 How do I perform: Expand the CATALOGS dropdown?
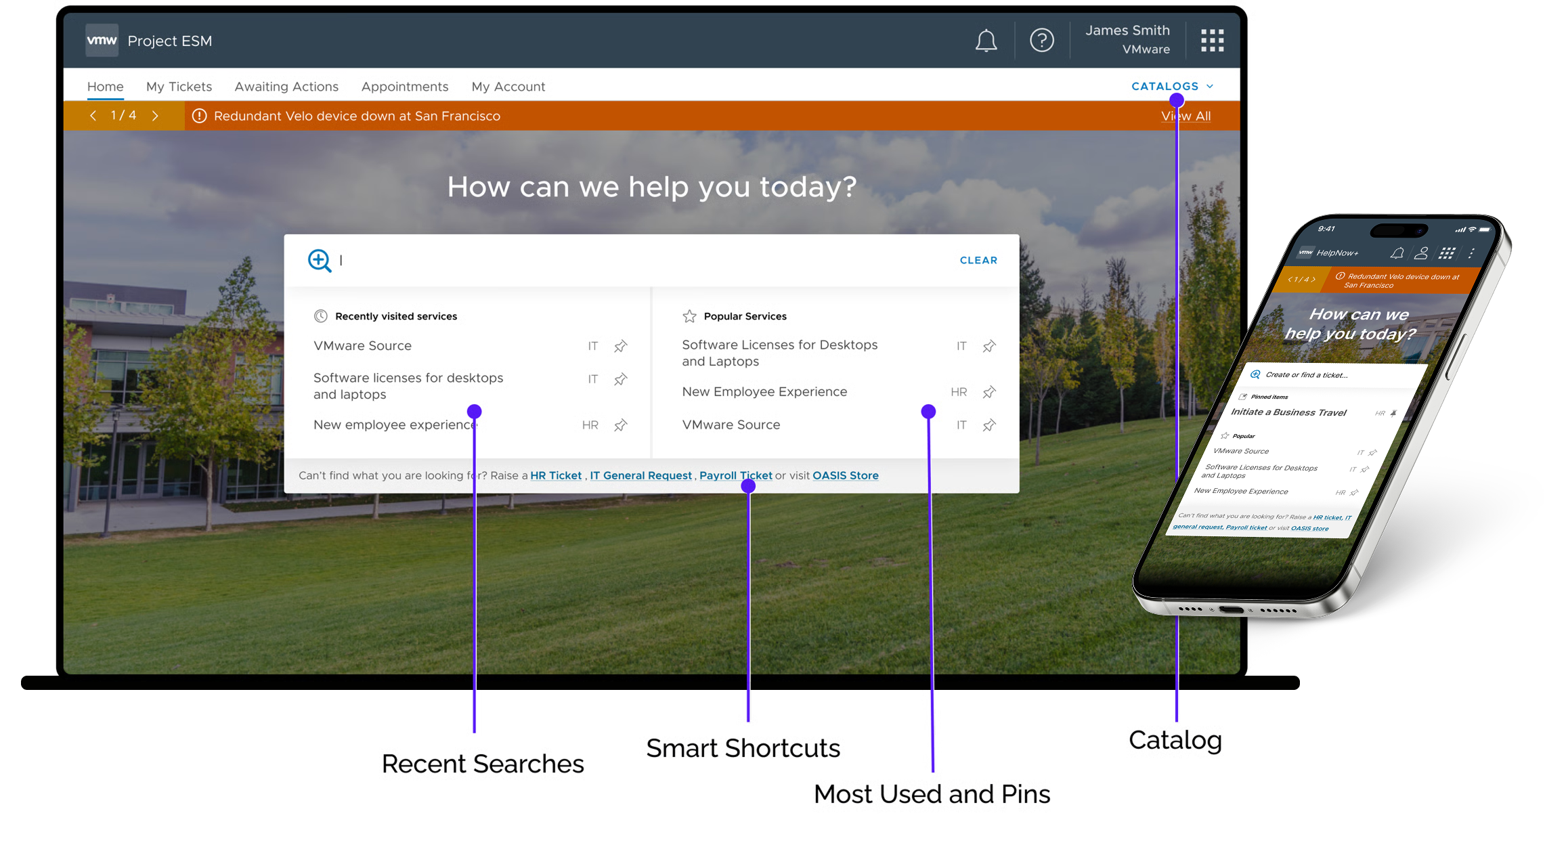pyautogui.click(x=1171, y=86)
